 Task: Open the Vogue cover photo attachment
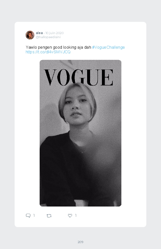coord(80,133)
